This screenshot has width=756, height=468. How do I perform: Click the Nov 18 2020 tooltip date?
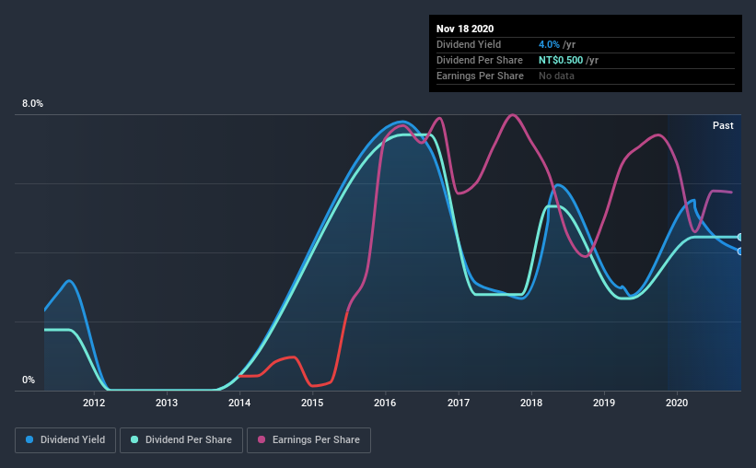pyautogui.click(x=465, y=29)
